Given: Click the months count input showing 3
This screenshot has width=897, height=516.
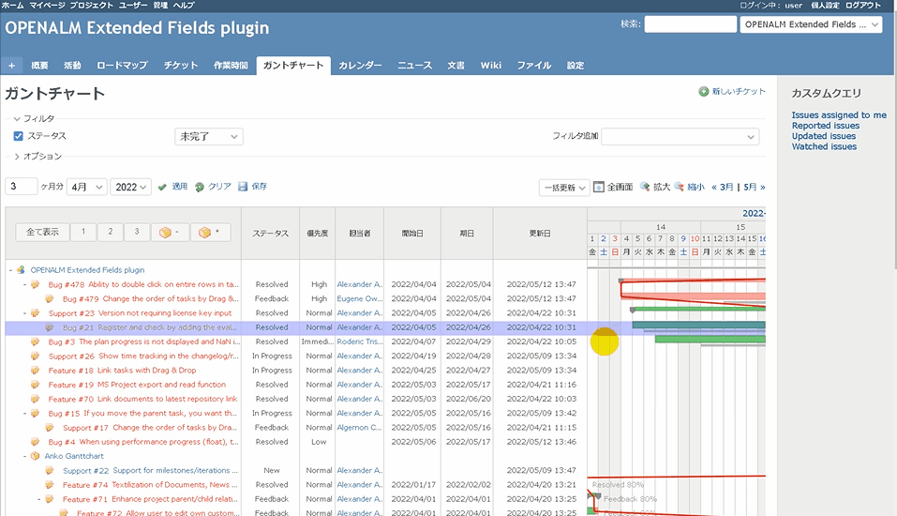Looking at the screenshot, I should click(x=22, y=187).
